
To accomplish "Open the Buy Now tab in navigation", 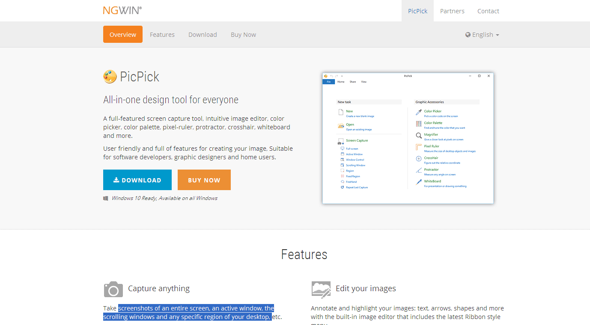I will click(x=243, y=35).
